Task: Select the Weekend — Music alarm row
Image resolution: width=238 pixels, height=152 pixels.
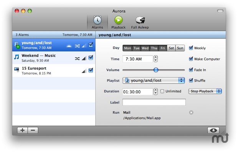Action: tap(54, 58)
